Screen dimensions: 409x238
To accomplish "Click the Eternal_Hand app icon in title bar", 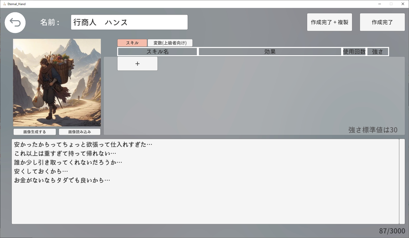I will pos(4,4).
